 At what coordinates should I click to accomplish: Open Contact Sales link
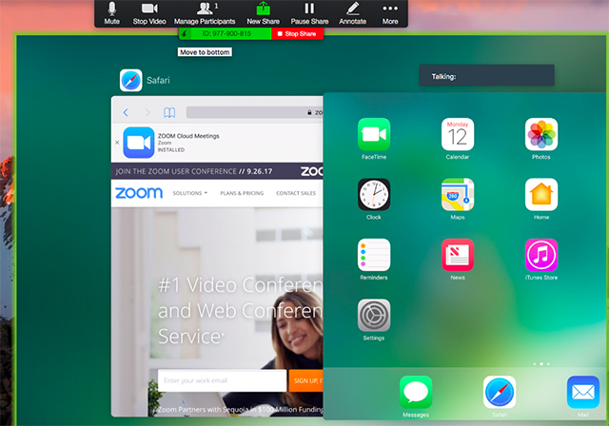coord(296,193)
